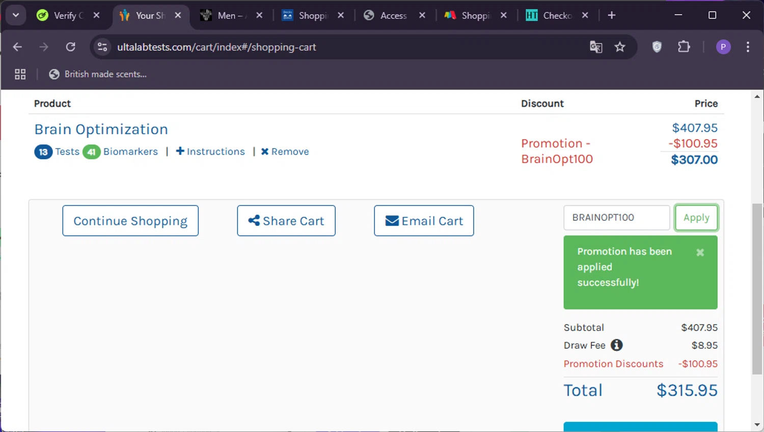764x432 pixels.
Task: Dismiss the promotion success message
Action: 700,252
